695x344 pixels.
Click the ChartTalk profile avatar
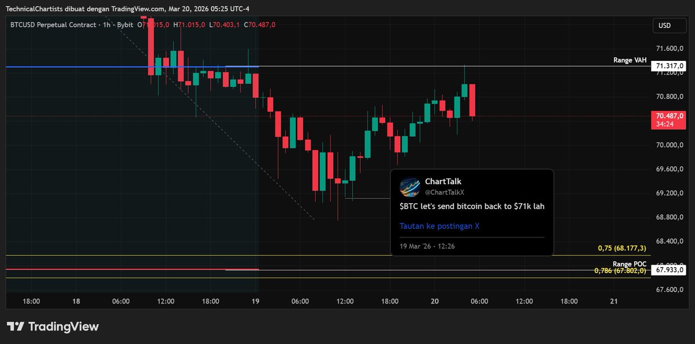[x=410, y=186]
